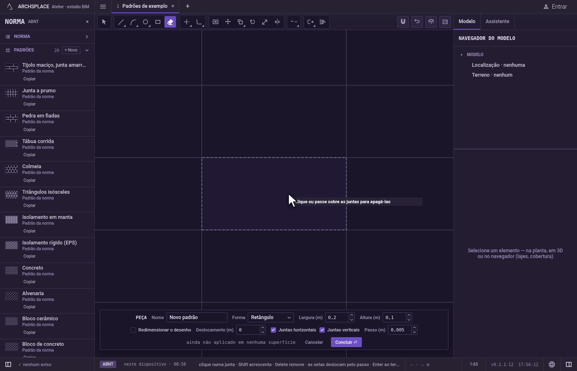Open the dashed line style dropdown

293,22
